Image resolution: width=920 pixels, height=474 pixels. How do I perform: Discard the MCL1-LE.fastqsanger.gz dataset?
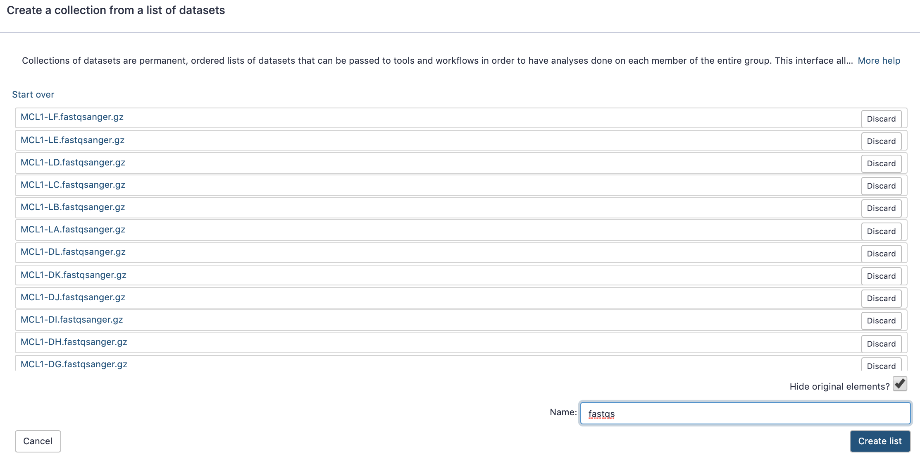(881, 141)
